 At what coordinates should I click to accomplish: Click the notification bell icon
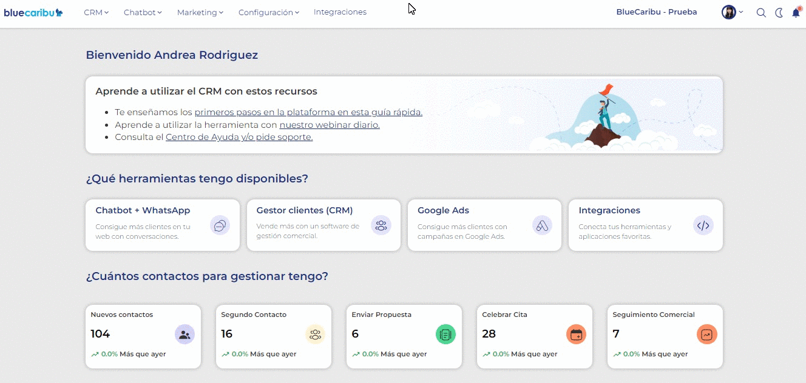click(797, 12)
